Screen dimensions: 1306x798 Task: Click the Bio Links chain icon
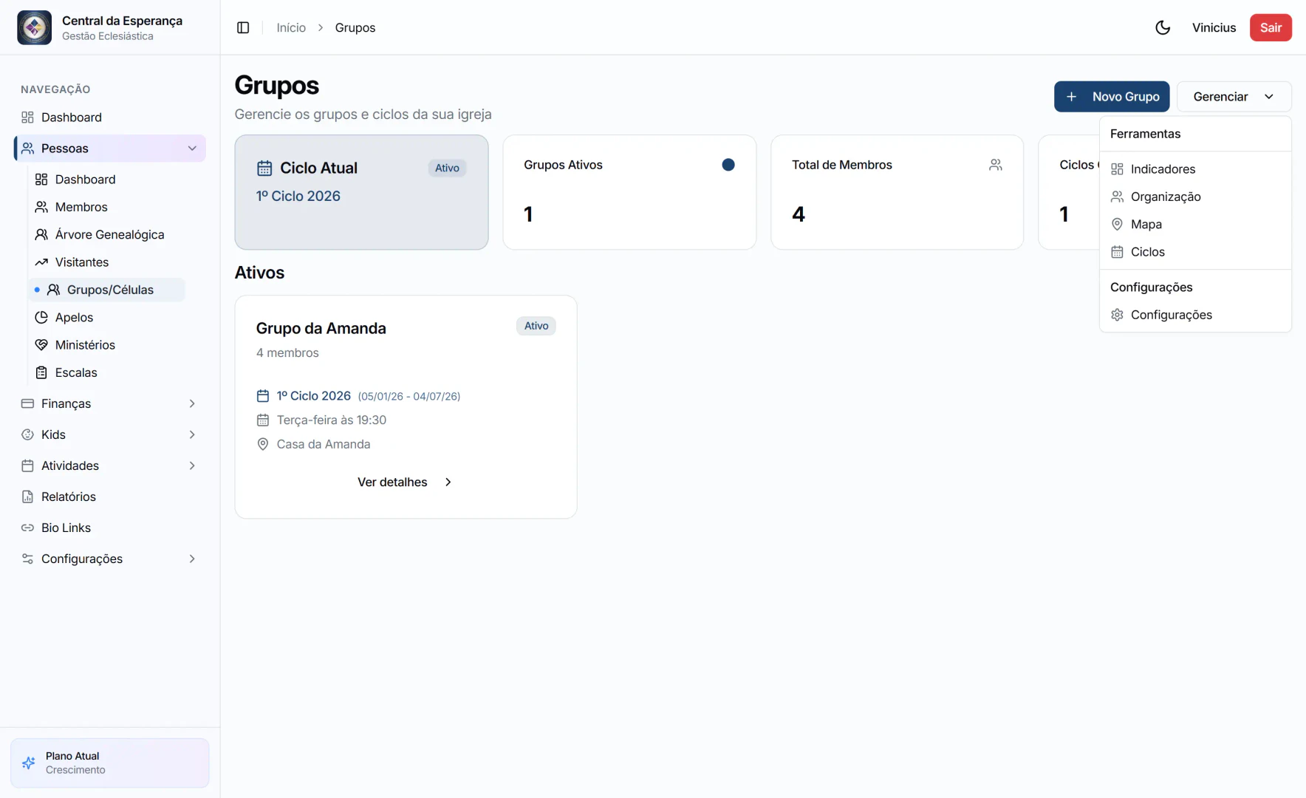pyautogui.click(x=27, y=528)
